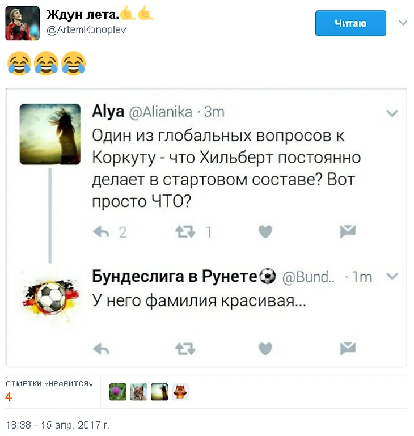Open the likes count 4

coord(9,397)
